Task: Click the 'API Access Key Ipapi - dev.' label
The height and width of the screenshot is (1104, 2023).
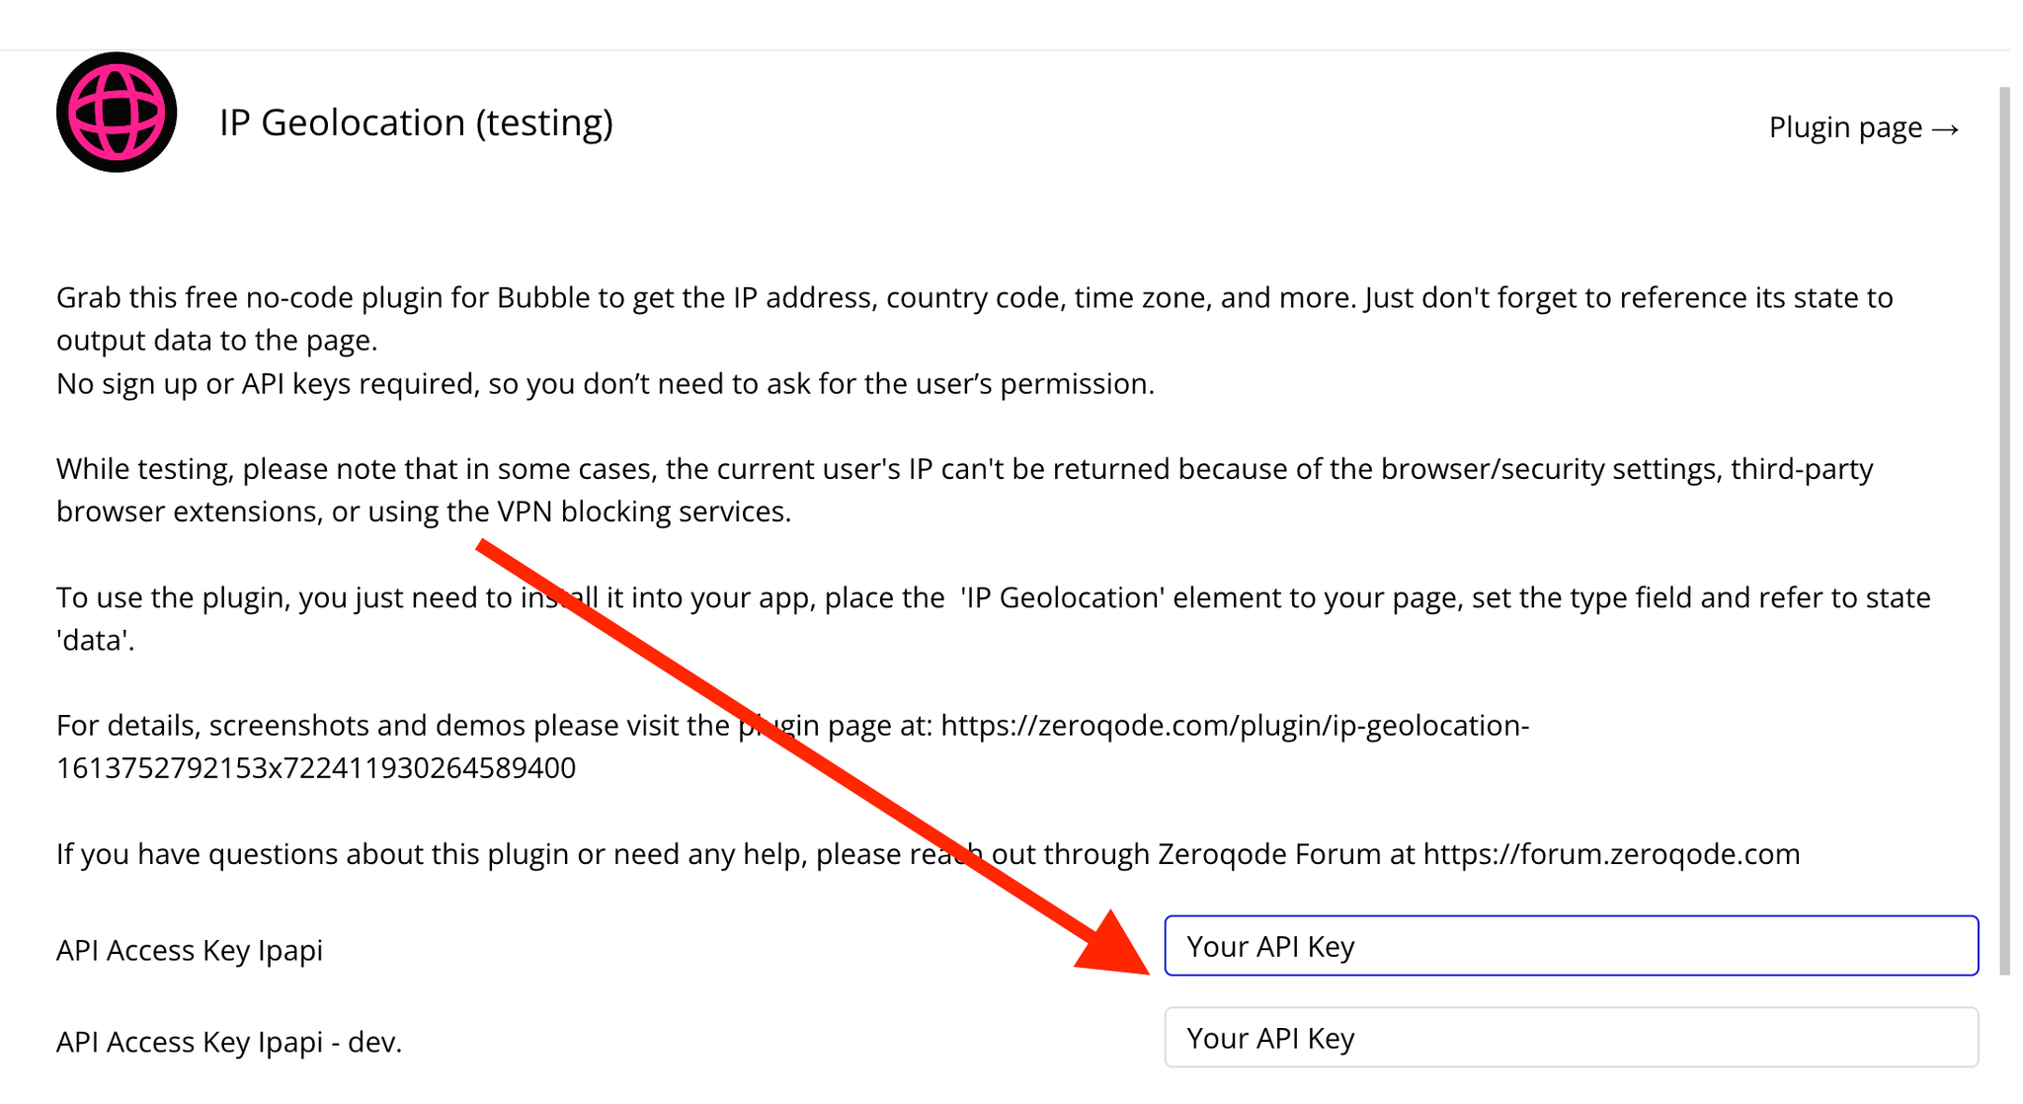Action: 229,1042
